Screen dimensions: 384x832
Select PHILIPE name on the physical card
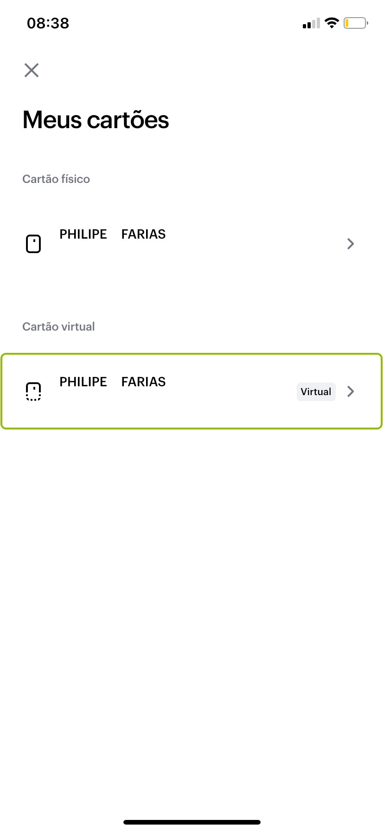(83, 234)
